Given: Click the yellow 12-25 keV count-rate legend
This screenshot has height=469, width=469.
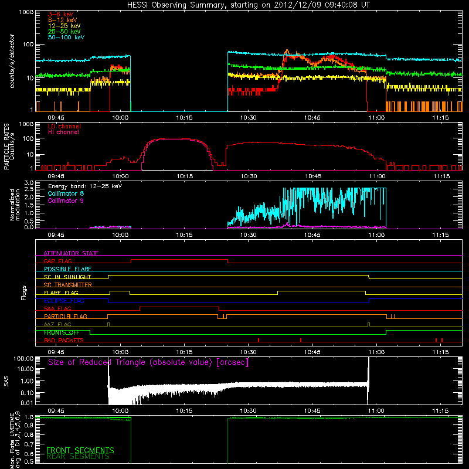Looking at the screenshot, I should tap(64, 26).
